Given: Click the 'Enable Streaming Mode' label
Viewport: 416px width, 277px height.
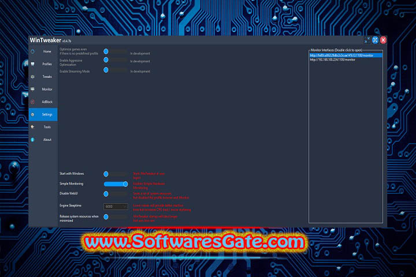Looking at the screenshot, I should click(x=75, y=72).
